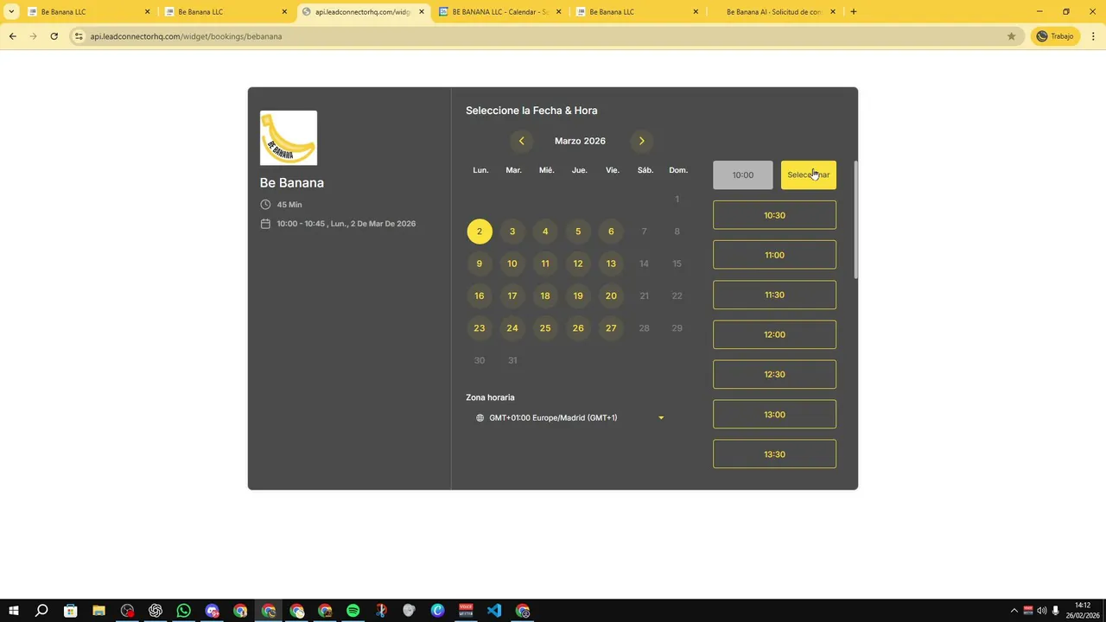
Task: Click the volume icon in system tray
Action: (x=1041, y=611)
